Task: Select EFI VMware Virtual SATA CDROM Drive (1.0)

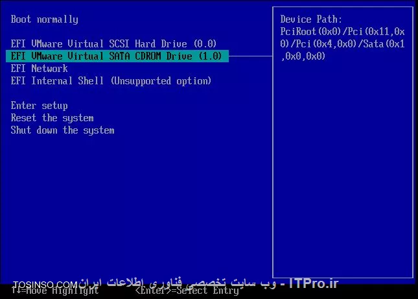Action: coord(117,56)
